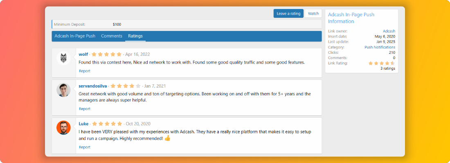Click the Comments count 0 in sidebar
Image resolution: width=450 pixels, height=163 pixels.
point(394,58)
